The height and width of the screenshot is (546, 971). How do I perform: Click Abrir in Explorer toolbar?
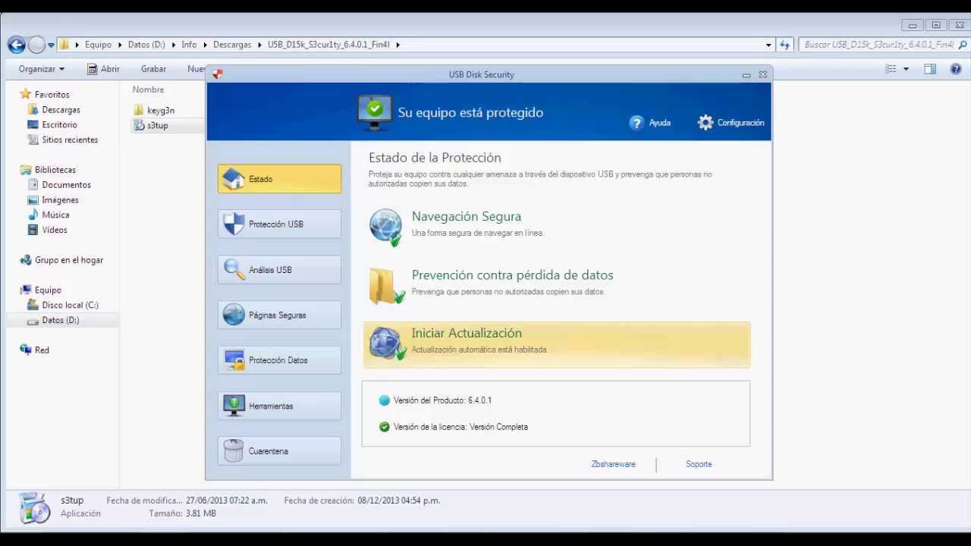pos(103,69)
